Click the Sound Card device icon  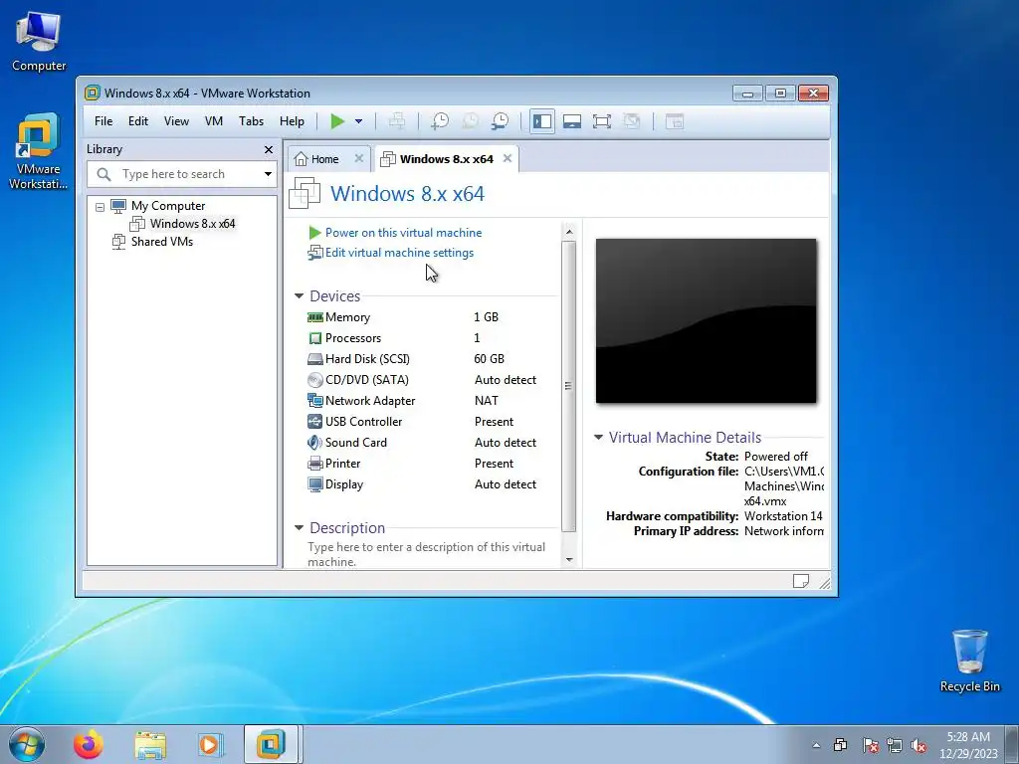tap(315, 443)
